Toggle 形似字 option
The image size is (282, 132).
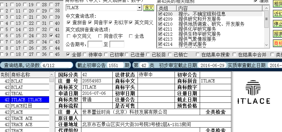pyautogui.click(x=110, y=22)
